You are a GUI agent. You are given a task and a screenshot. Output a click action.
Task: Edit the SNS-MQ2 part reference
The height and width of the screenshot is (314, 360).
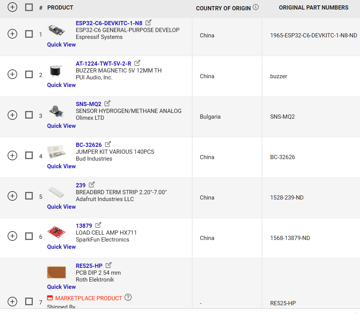click(x=108, y=103)
